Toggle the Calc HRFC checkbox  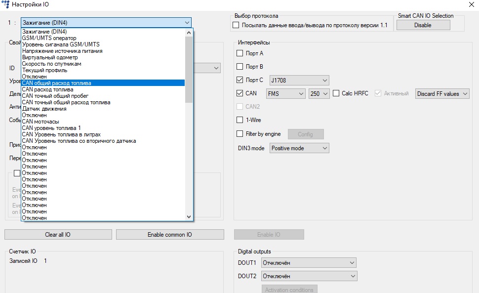(336, 93)
